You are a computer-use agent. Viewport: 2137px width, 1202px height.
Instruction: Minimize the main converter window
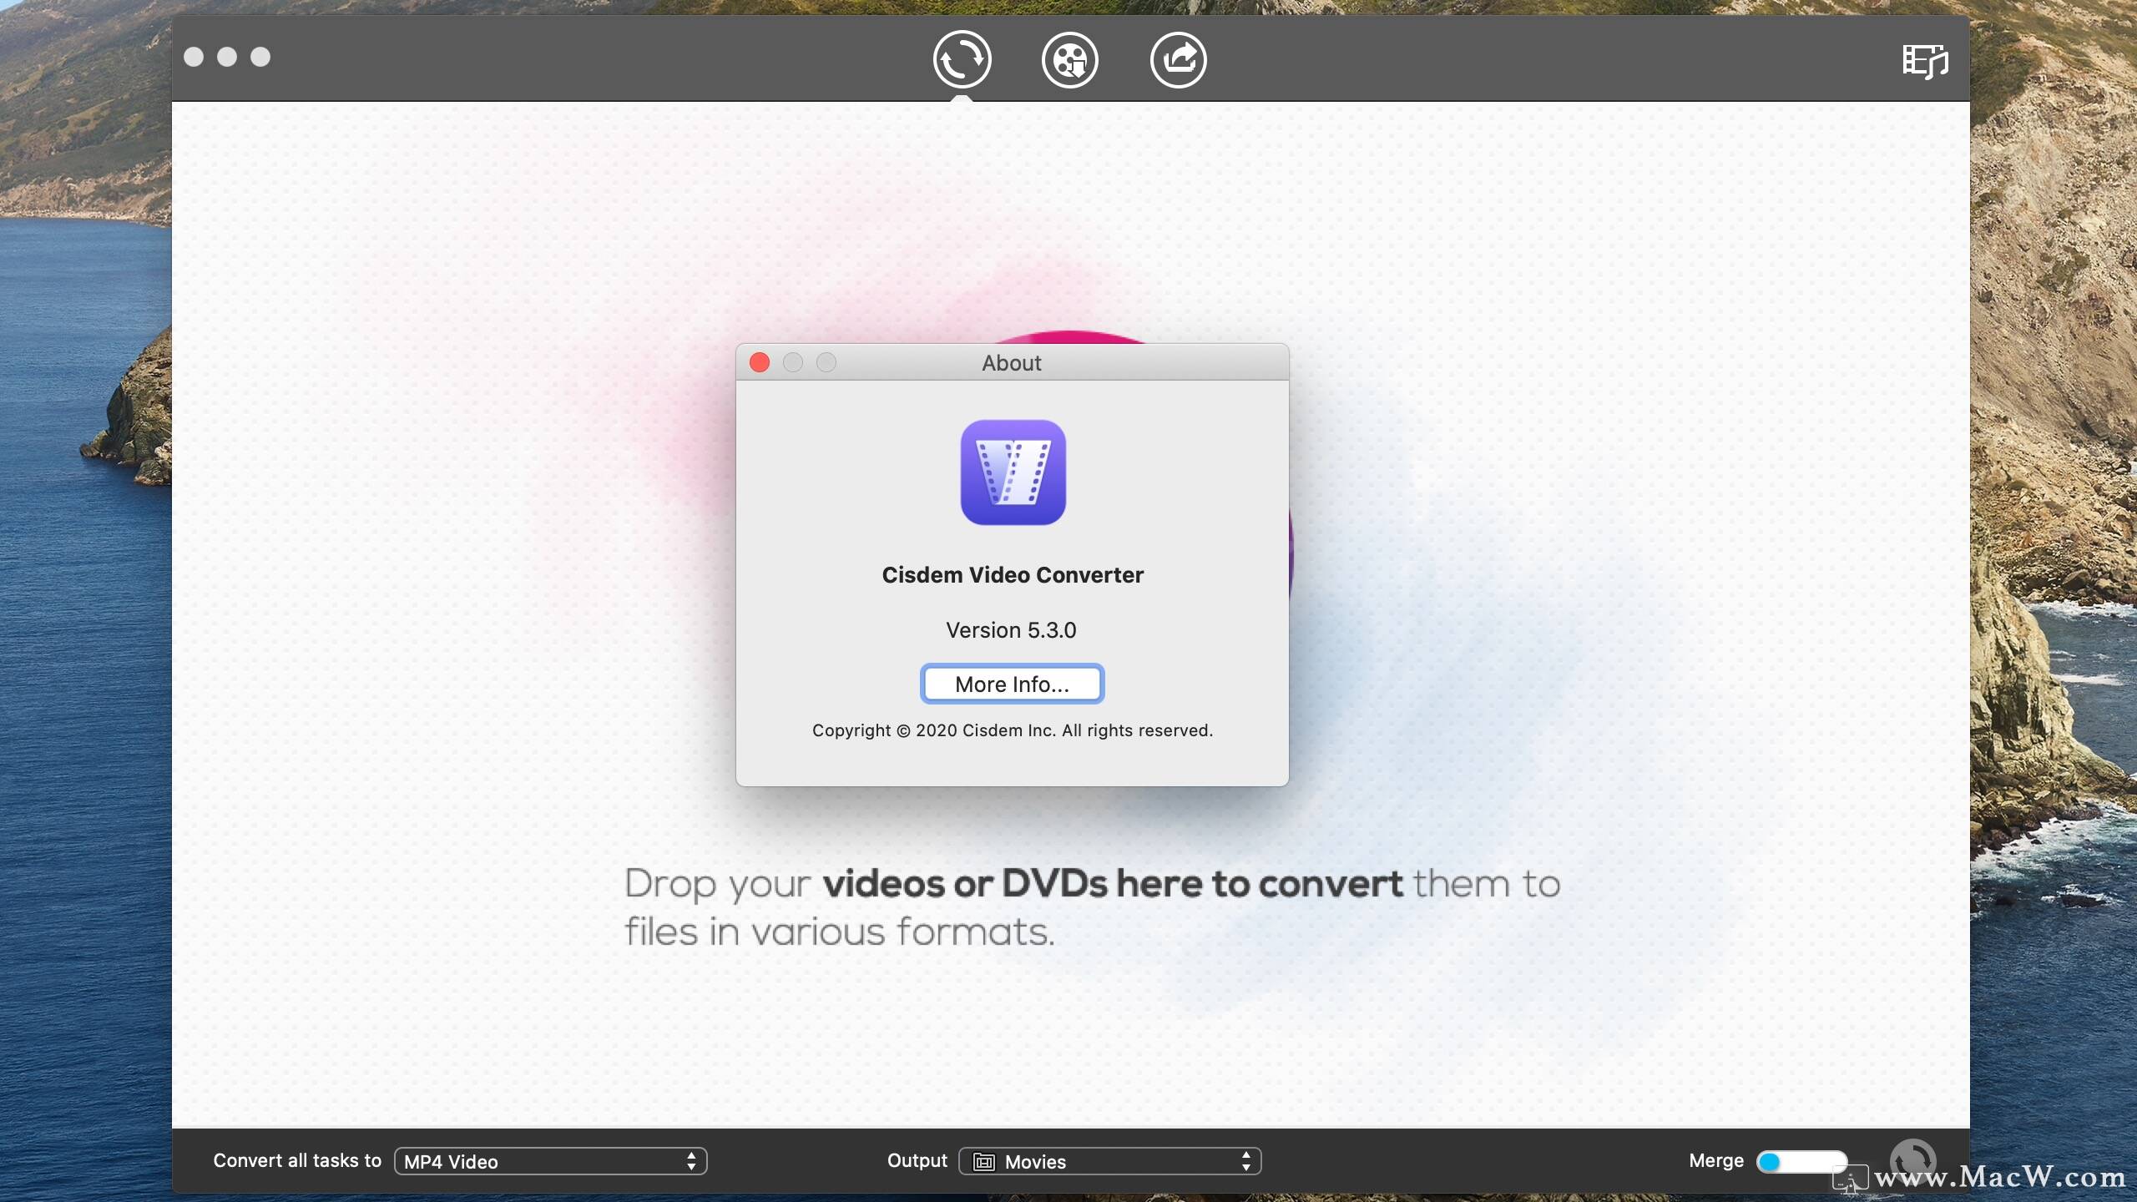(x=227, y=57)
